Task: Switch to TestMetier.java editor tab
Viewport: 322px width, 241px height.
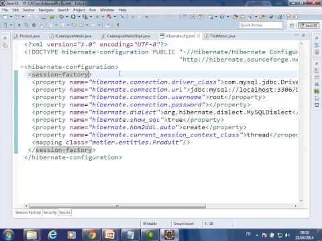Action: [x=220, y=36]
